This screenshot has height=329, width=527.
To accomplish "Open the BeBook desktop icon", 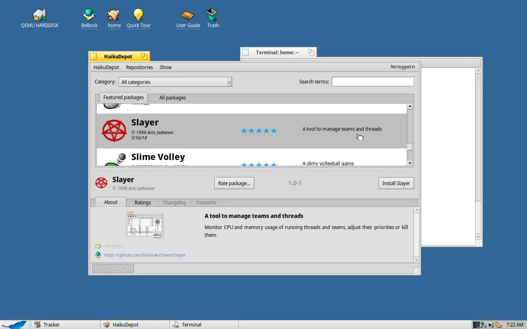I will (x=89, y=15).
